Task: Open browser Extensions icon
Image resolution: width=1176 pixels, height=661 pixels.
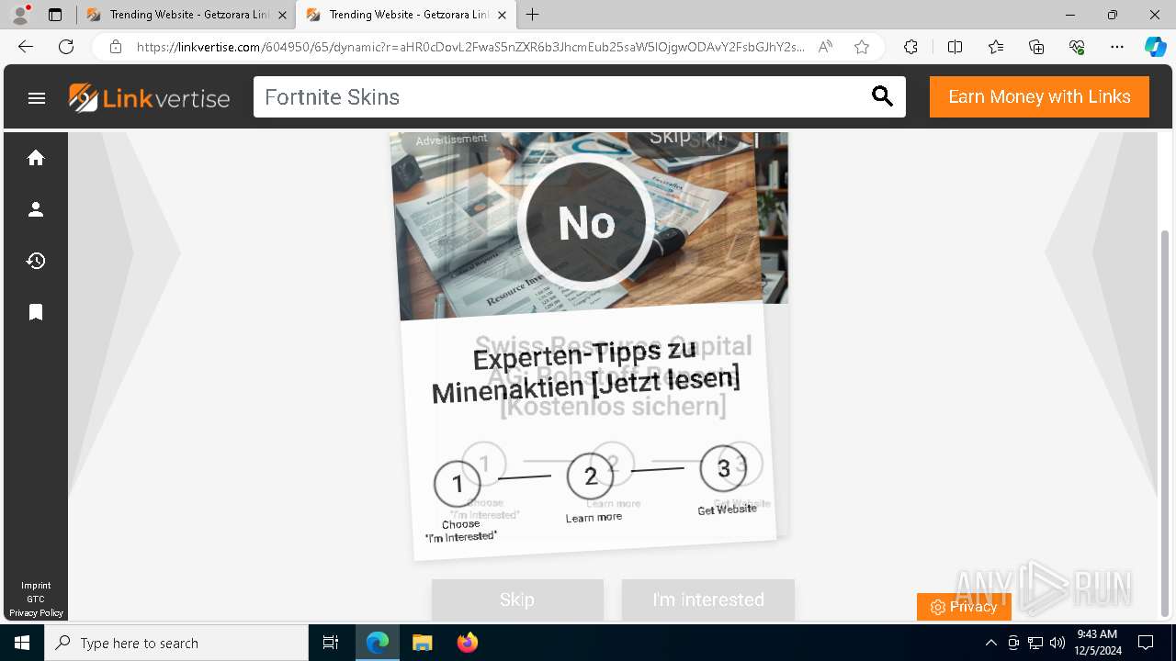Action: [910, 47]
